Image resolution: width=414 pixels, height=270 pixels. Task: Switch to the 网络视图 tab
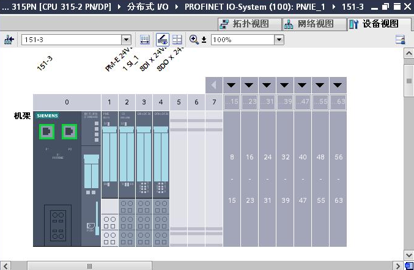click(309, 24)
